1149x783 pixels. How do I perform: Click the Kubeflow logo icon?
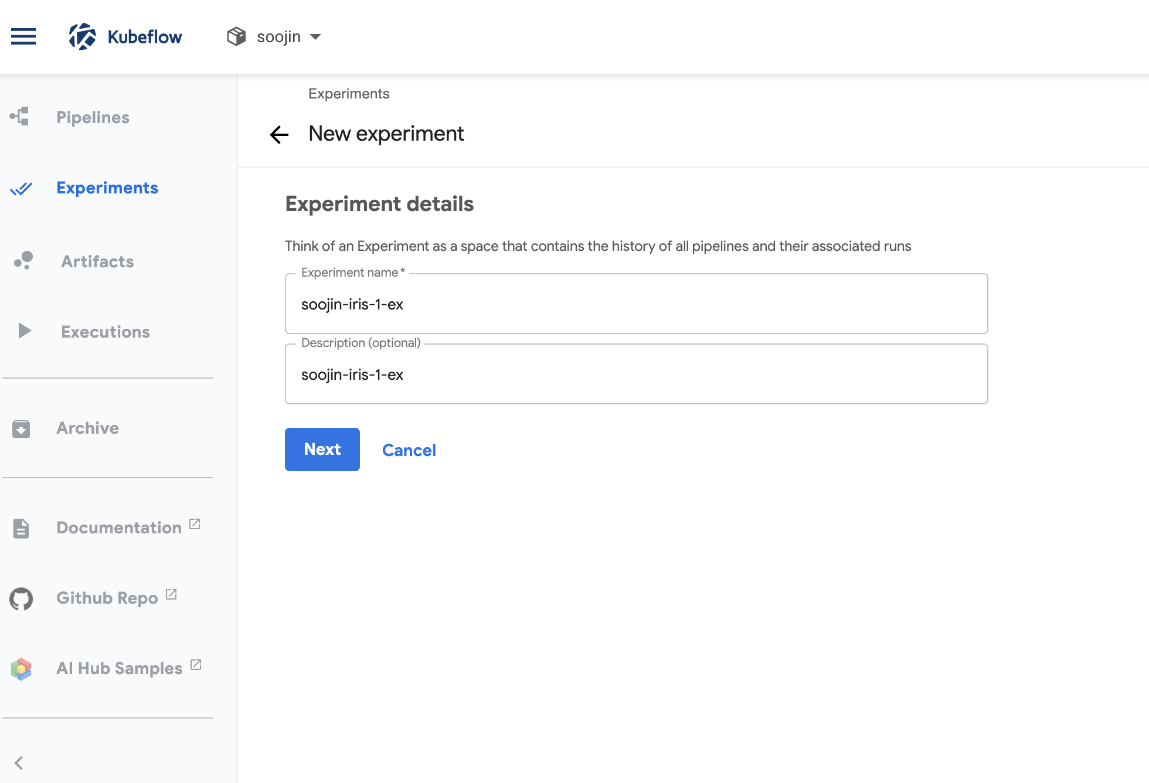coord(83,36)
